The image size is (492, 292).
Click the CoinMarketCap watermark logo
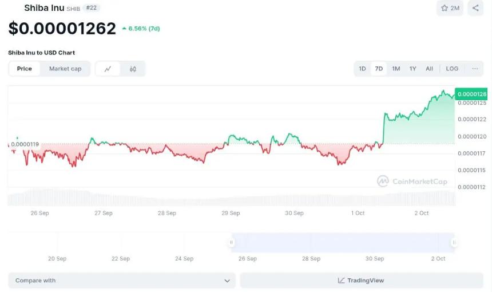[x=383, y=181]
